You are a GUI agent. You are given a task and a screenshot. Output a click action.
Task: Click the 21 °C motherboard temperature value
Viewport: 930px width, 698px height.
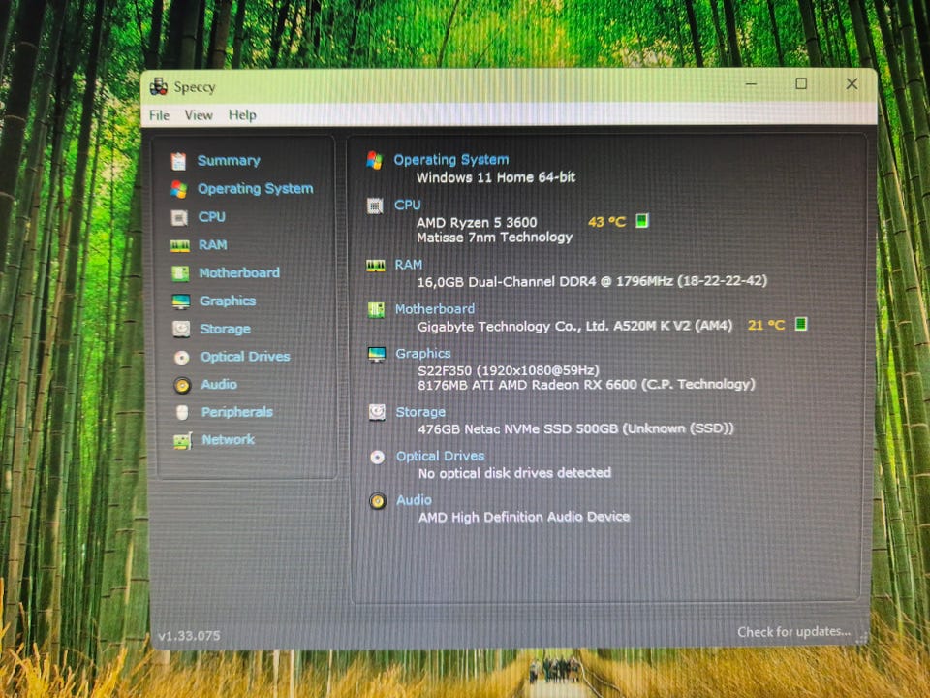pyautogui.click(x=766, y=325)
